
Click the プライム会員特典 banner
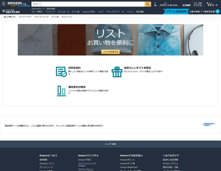pyautogui.click(x=176, y=11)
